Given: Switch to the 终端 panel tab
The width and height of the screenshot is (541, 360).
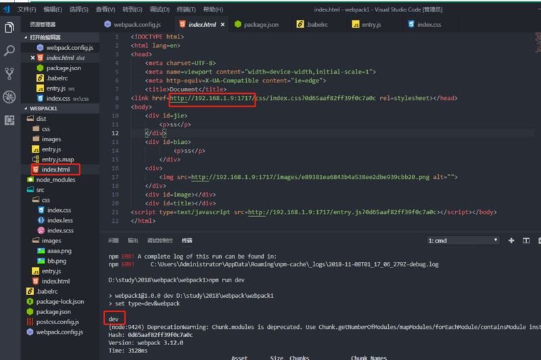Looking at the screenshot, I should click(x=187, y=240).
